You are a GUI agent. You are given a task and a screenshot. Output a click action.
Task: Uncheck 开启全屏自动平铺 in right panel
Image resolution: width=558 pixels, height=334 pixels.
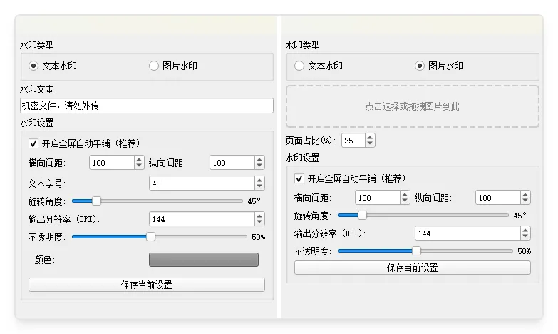299,178
